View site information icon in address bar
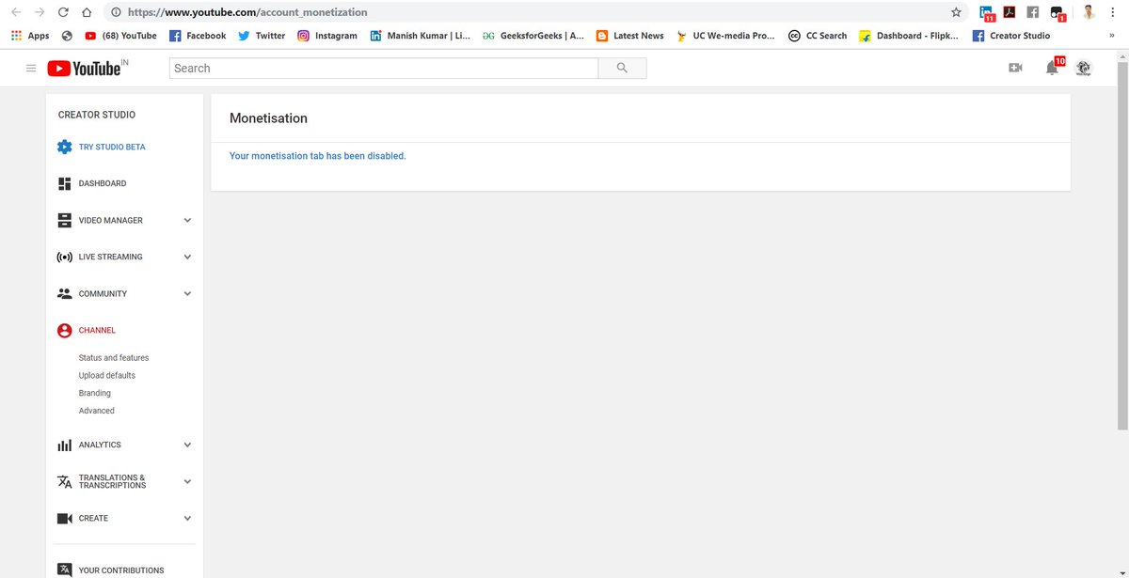 coord(116,12)
